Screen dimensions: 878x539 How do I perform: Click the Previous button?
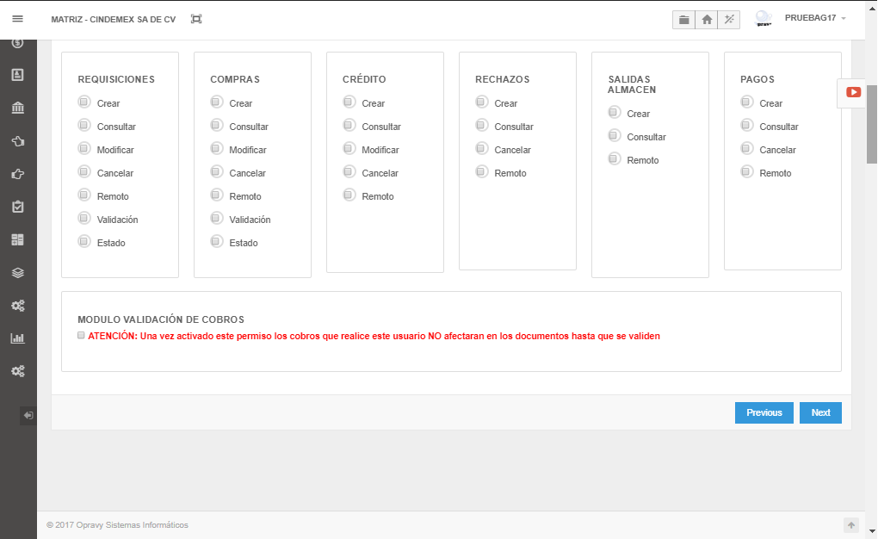pyautogui.click(x=764, y=413)
